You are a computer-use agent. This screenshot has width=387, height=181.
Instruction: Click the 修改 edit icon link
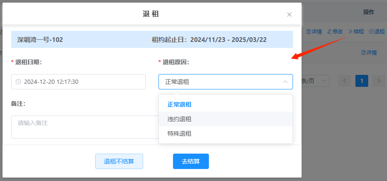pos(335,31)
